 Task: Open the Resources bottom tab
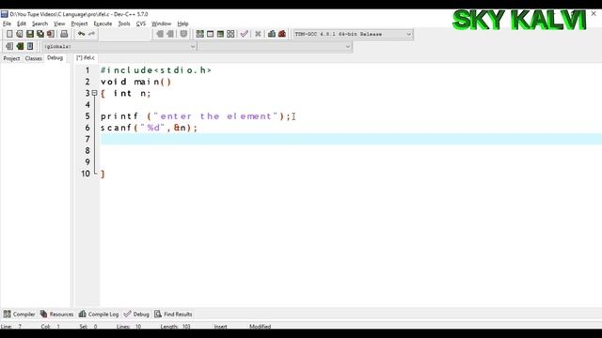click(56, 315)
